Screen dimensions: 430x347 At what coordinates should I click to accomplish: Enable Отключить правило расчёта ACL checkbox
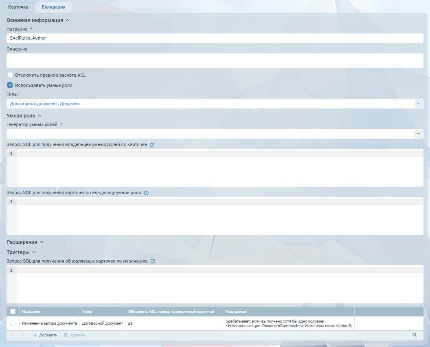(x=10, y=75)
